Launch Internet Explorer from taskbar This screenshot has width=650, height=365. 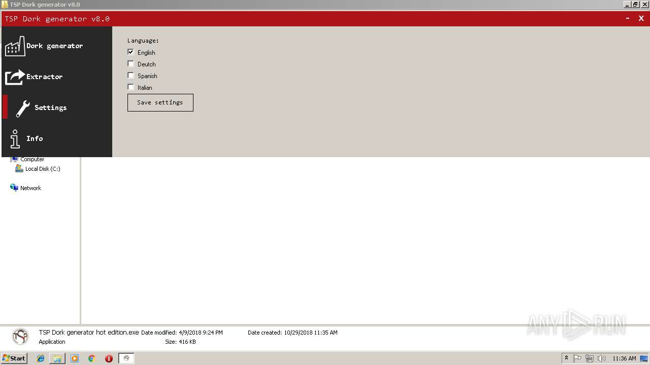point(41,358)
